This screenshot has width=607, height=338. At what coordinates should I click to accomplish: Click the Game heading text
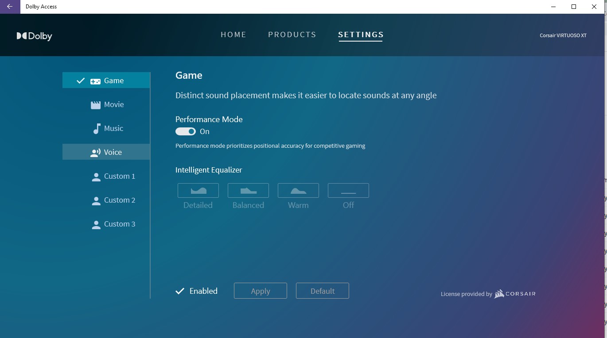click(x=189, y=75)
